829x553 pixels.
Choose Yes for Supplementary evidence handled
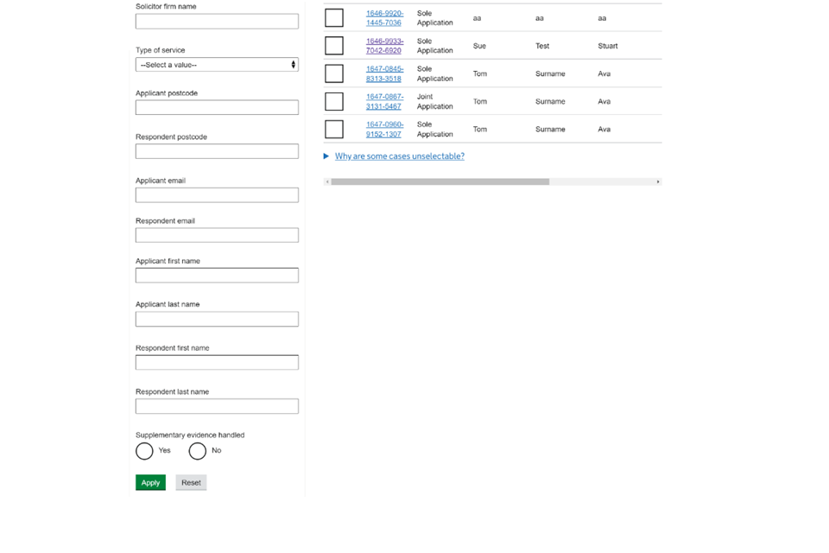pyautogui.click(x=144, y=451)
